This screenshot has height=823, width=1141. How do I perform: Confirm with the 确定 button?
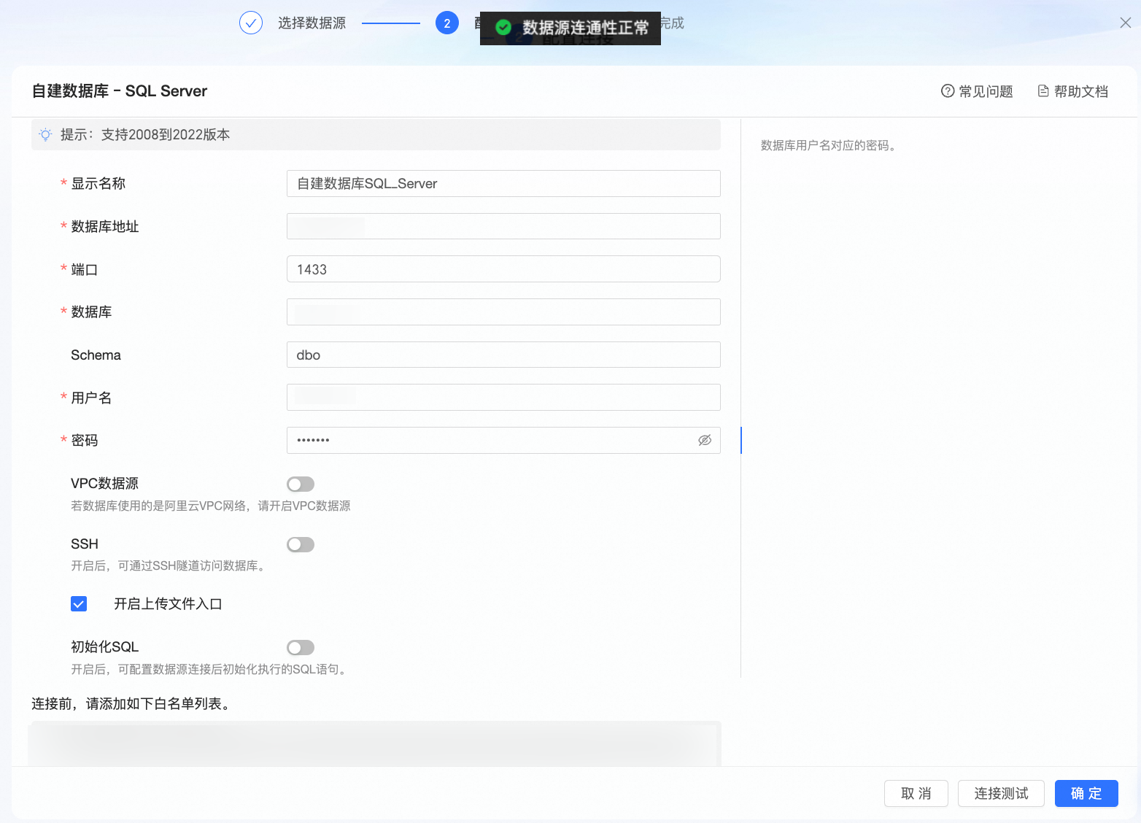coord(1086,794)
